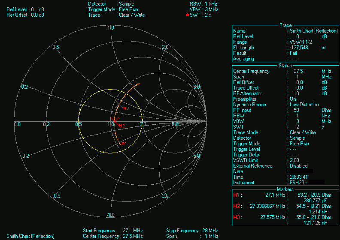Click the 1,214 nH inductance value
The height and width of the screenshot is (240, 340).
tap(318, 212)
